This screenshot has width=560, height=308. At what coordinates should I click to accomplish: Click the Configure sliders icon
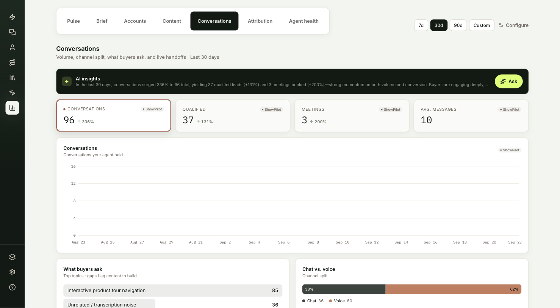(x=501, y=25)
